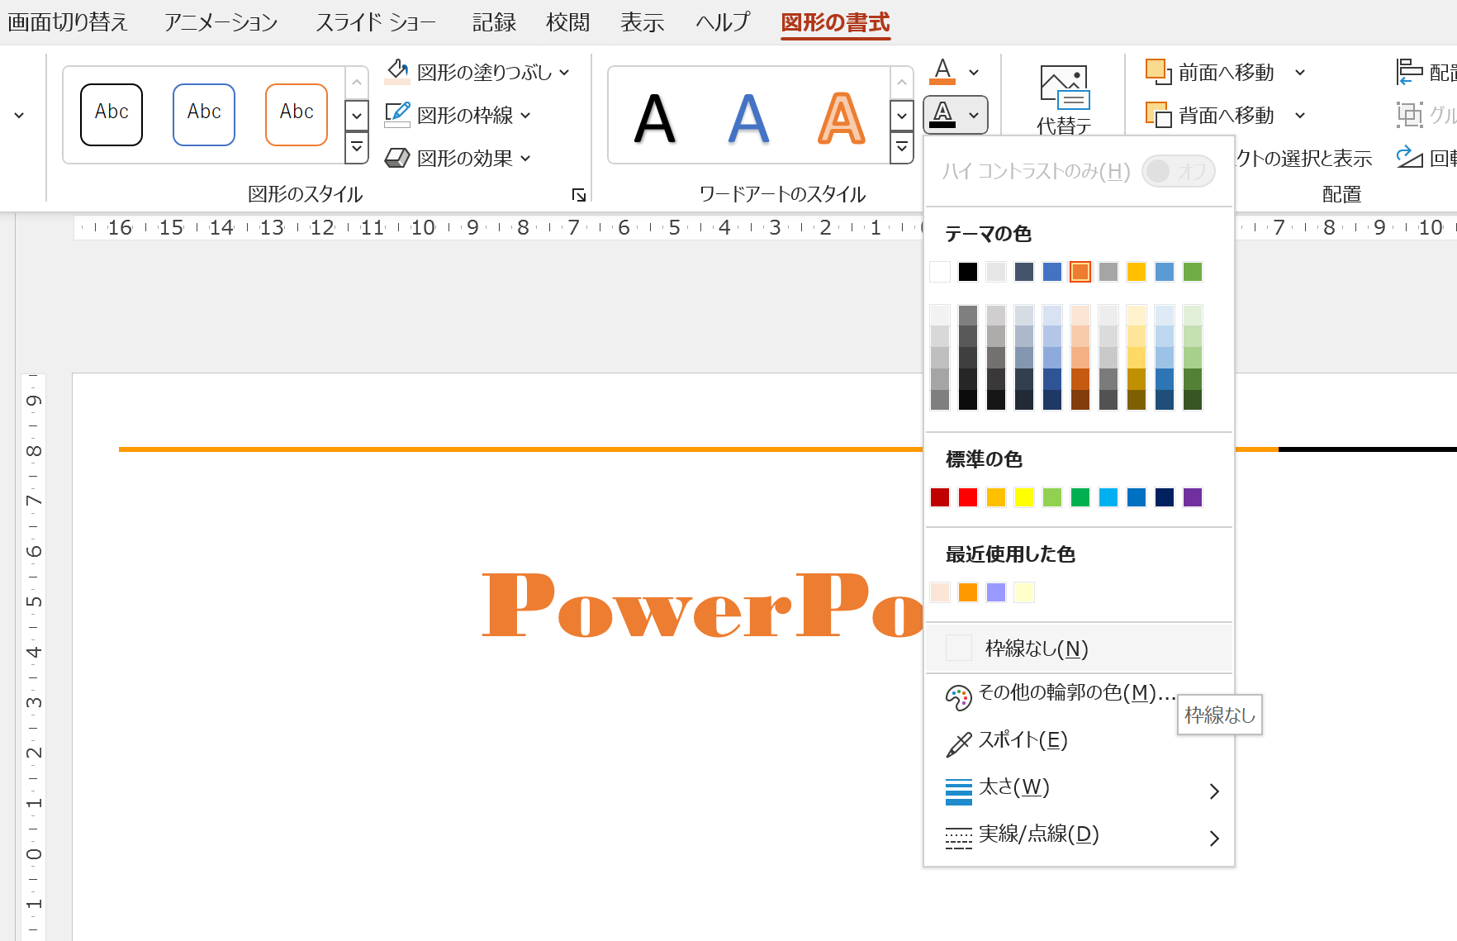Click the text fill letter A icon
This screenshot has width=1457, height=941.
tap(942, 72)
